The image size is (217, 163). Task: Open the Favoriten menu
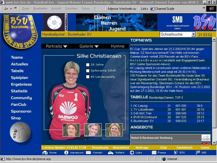71,9
